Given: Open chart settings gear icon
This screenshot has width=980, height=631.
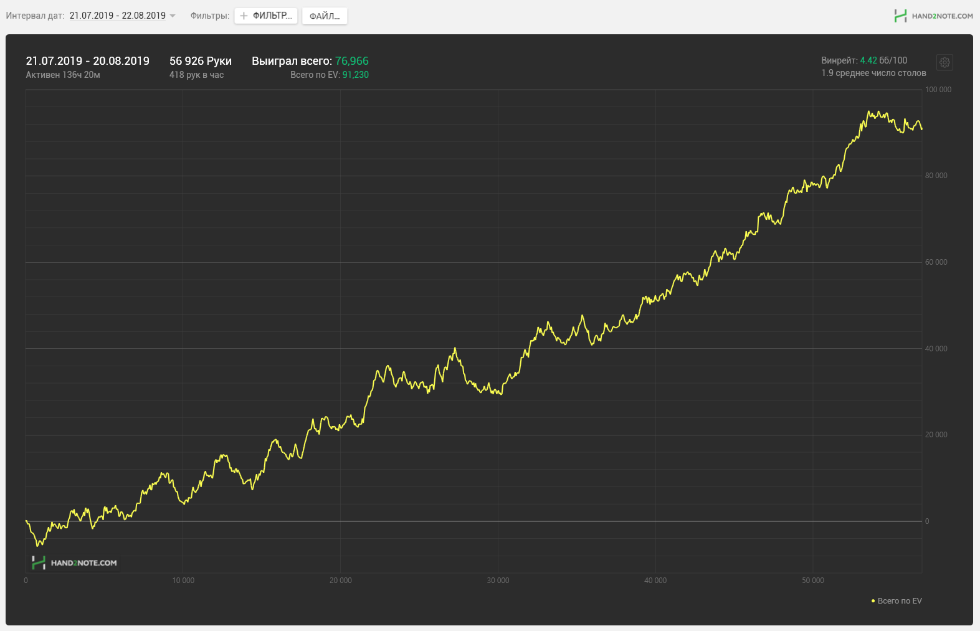Looking at the screenshot, I should pos(944,62).
